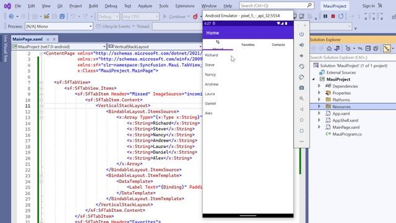The width and height of the screenshot is (396, 223).
Task: Open the VerticalStackLayout element dropdown
Action: [155, 47]
